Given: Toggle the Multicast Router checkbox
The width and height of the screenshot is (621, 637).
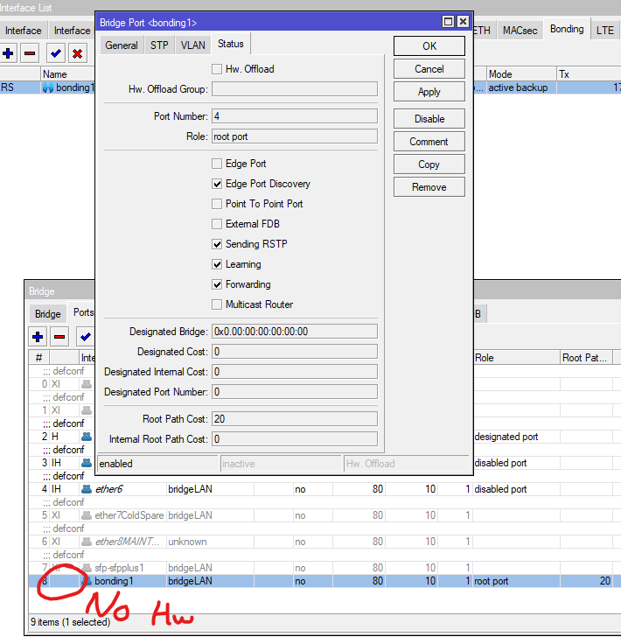Looking at the screenshot, I should click(217, 304).
